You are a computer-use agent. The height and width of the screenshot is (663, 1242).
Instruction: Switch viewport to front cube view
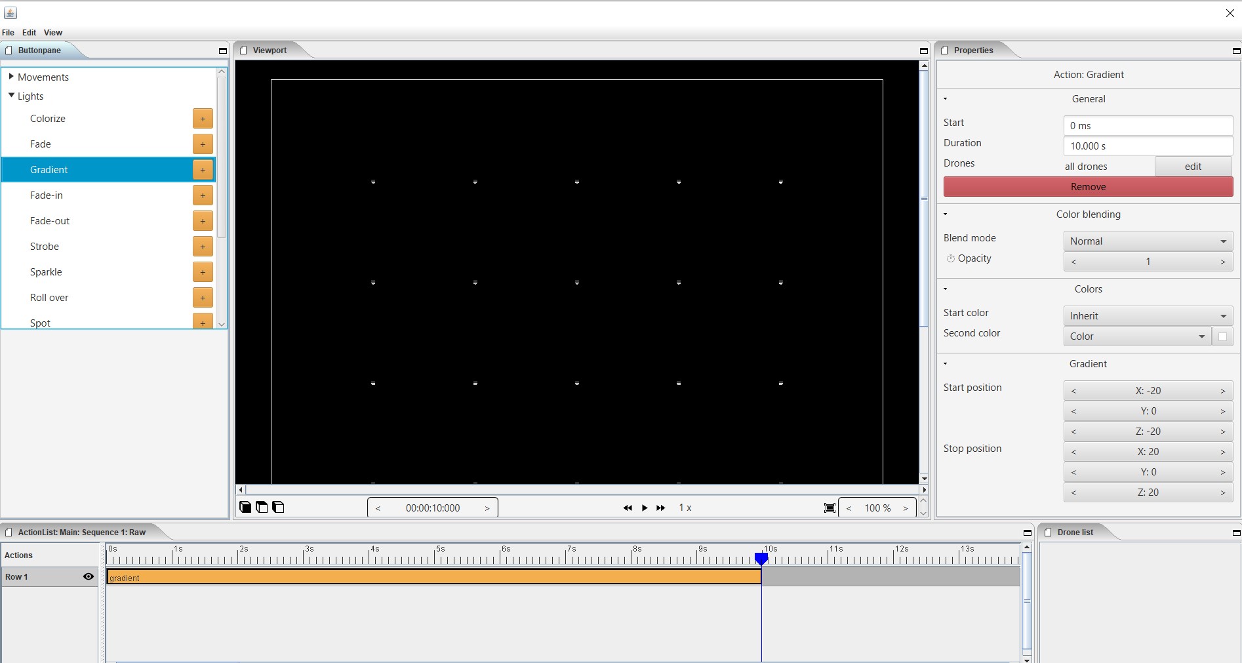pos(245,507)
